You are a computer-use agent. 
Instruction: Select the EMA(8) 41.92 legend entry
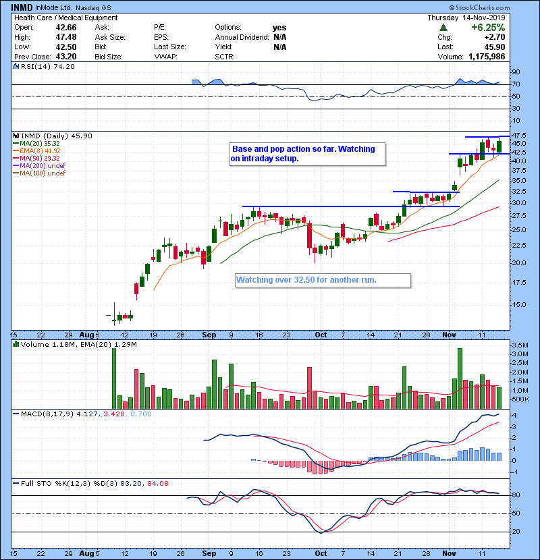pyautogui.click(x=37, y=150)
